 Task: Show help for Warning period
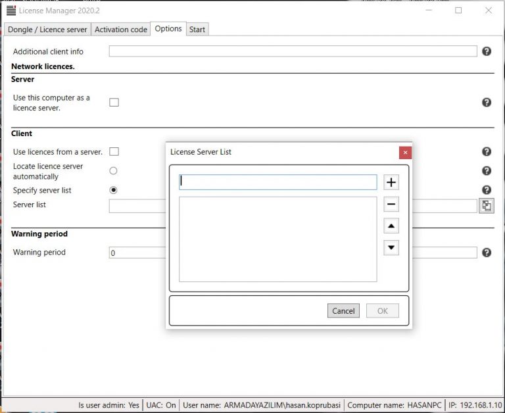tap(487, 253)
